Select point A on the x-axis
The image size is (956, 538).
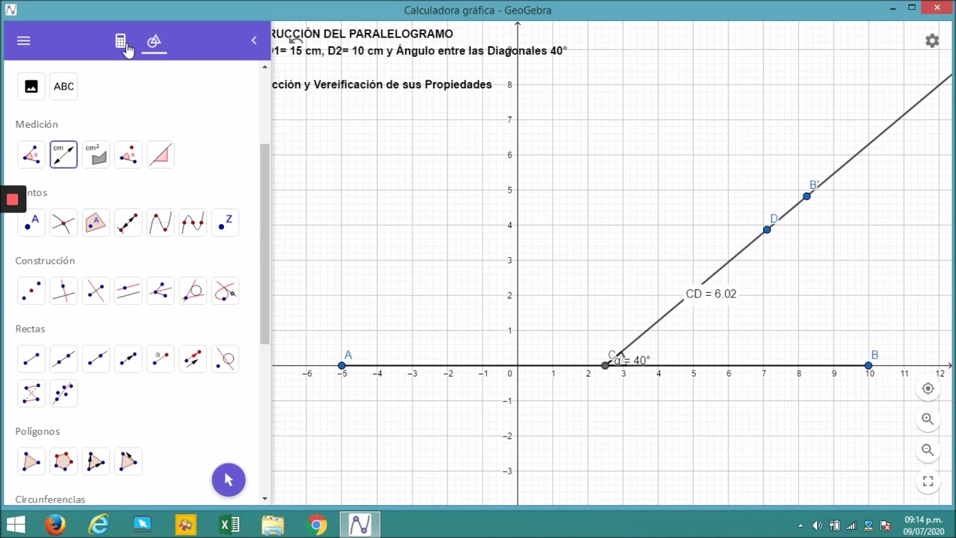point(342,365)
